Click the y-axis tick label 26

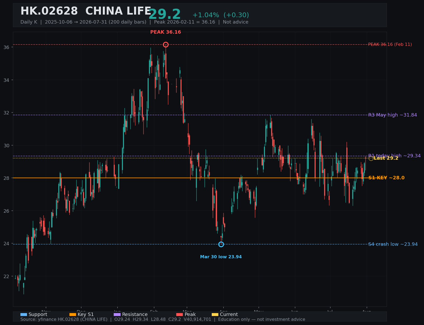6,211
